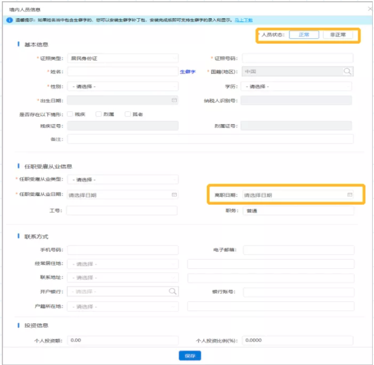Screen dimensions: 374x365
Task: Check the 残疾 checkbox
Action: point(71,114)
